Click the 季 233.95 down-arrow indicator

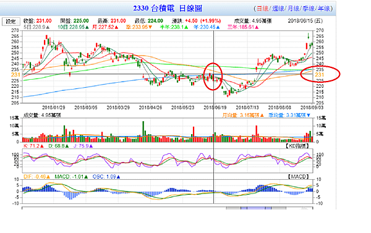(x=150, y=27)
